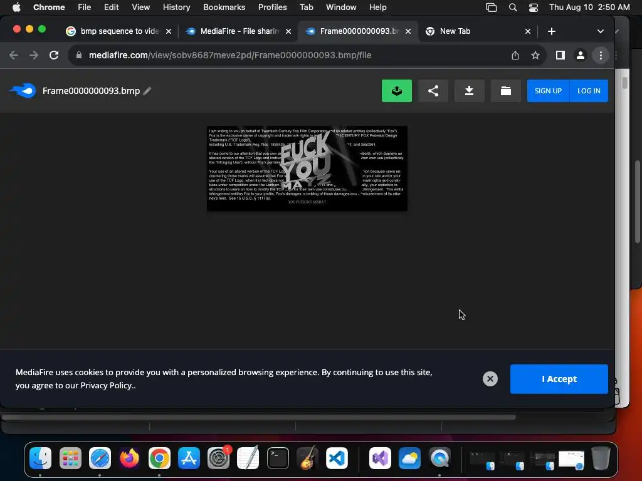Open the Help menu
The image size is (642, 481).
click(x=377, y=7)
